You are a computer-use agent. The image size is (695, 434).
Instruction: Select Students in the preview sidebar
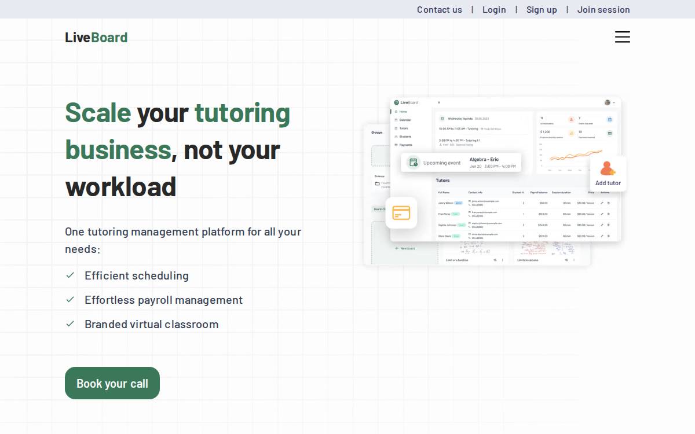[403, 137]
